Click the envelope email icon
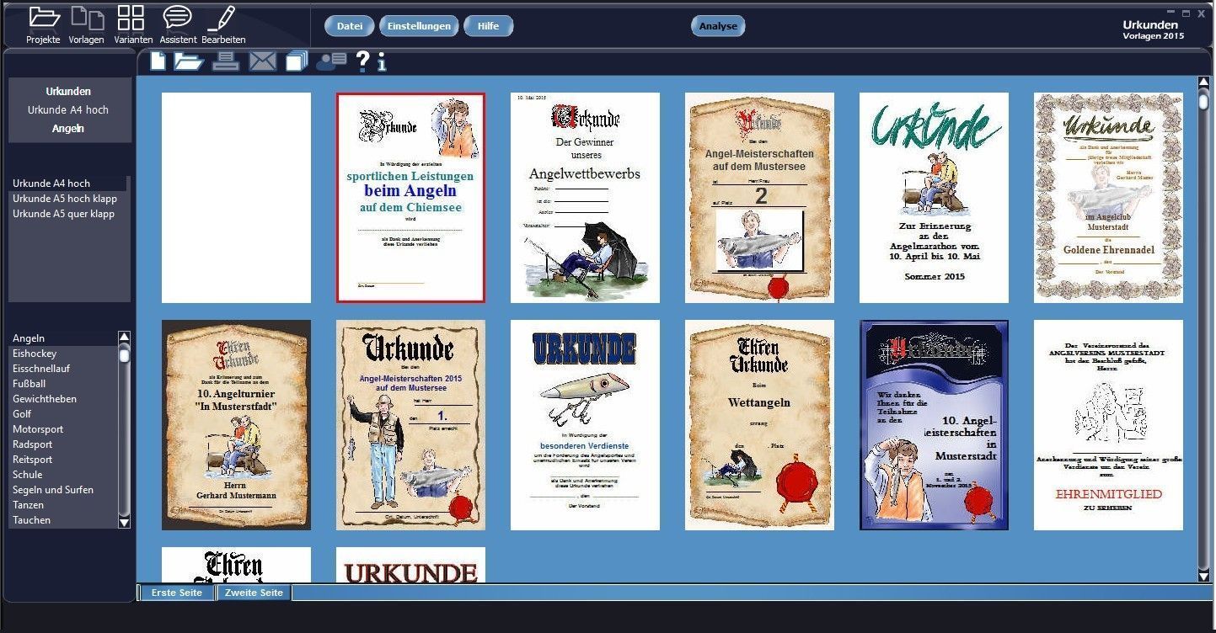Viewport: 1216px width, 633px height. (x=263, y=61)
